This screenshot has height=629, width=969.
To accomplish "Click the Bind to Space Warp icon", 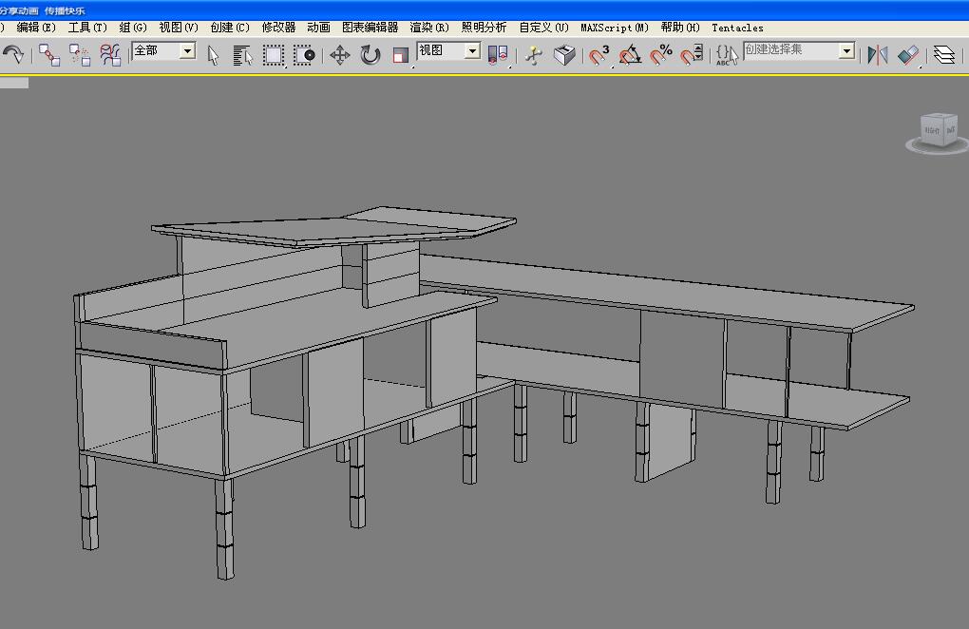I will [110, 54].
